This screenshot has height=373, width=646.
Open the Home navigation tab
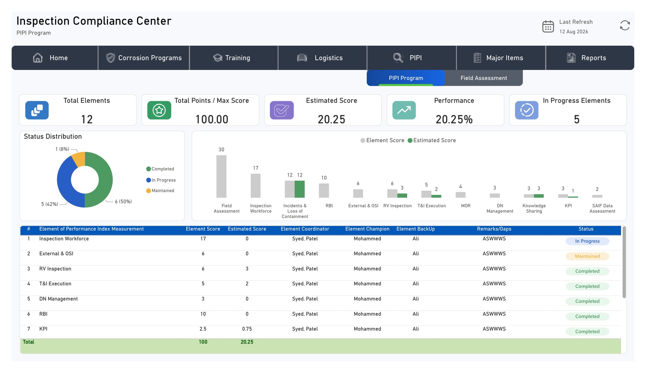(55, 58)
